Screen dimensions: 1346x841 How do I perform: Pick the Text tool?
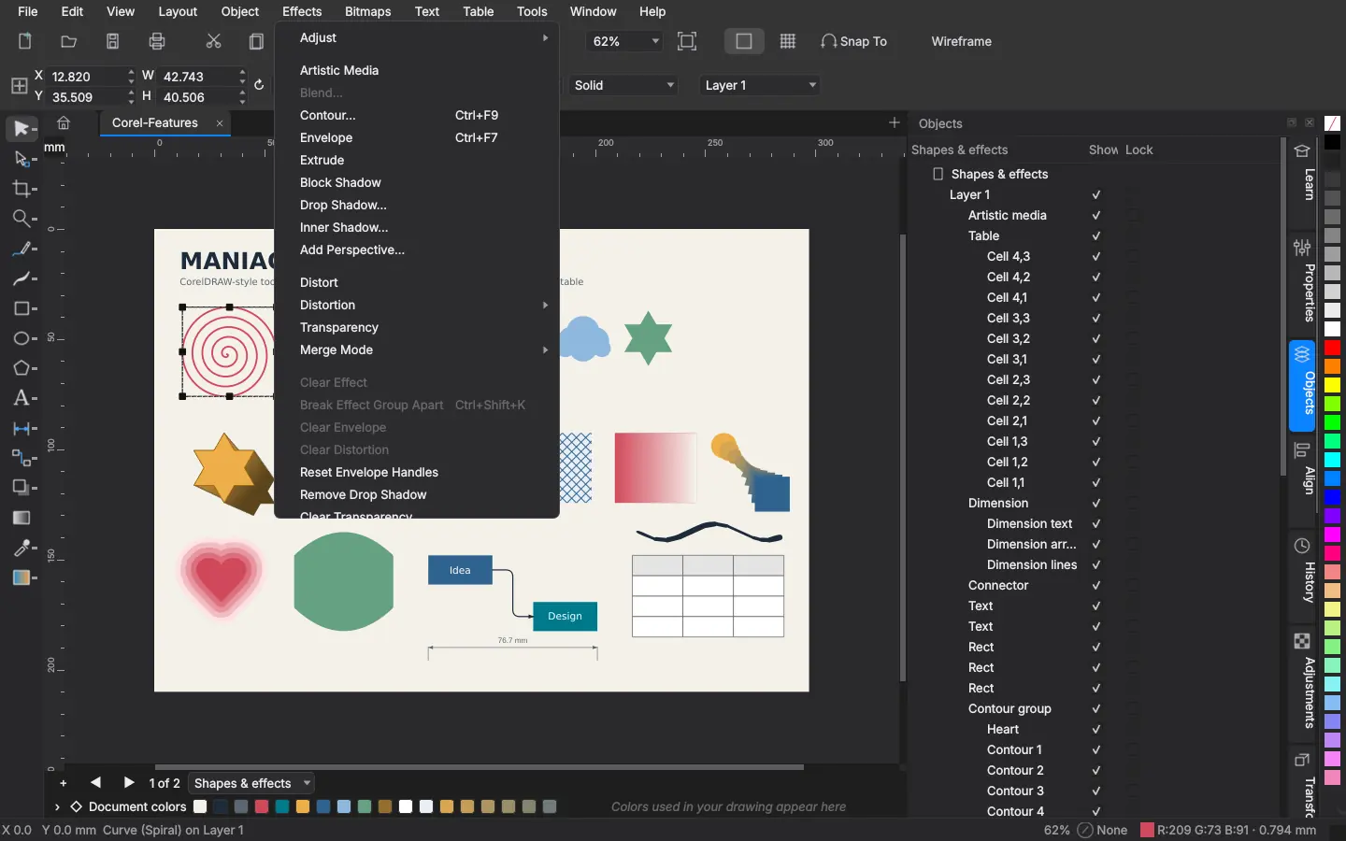click(x=22, y=398)
